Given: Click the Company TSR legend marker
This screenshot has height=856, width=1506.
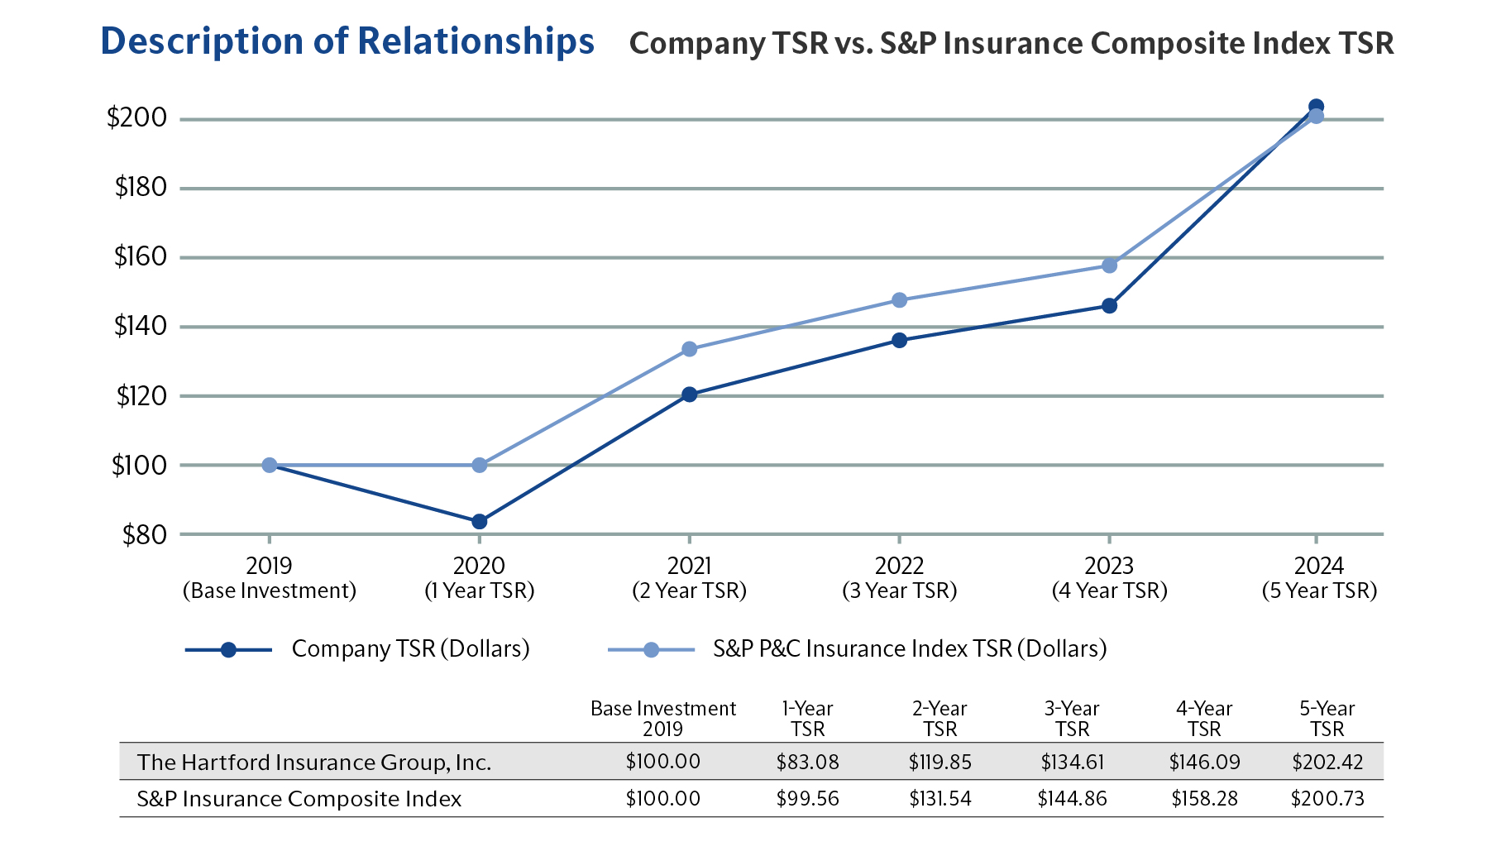Looking at the screenshot, I should click(228, 650).
